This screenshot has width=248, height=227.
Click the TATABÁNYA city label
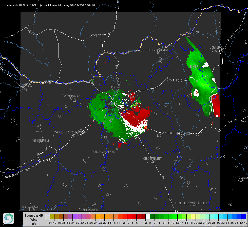pyautogui.click(x=71, y=96)
